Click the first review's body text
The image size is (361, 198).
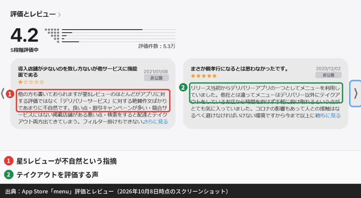(93, 108)
